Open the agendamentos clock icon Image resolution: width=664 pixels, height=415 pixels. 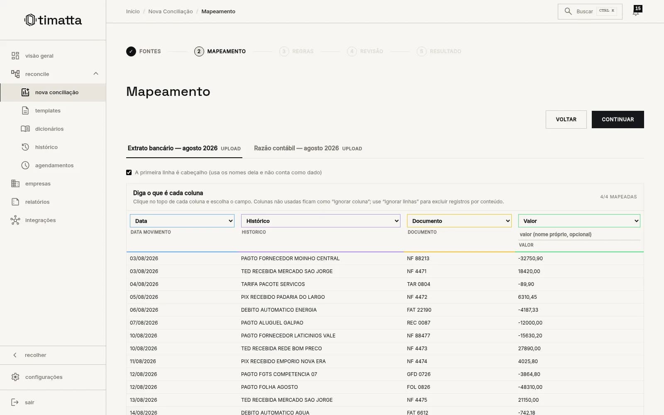pos(25,165)
